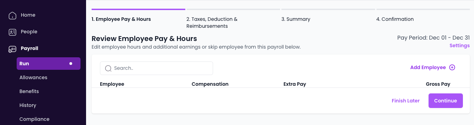The image size is (474, 125).
Task: Open the Home page
Action: pos(28,15)
